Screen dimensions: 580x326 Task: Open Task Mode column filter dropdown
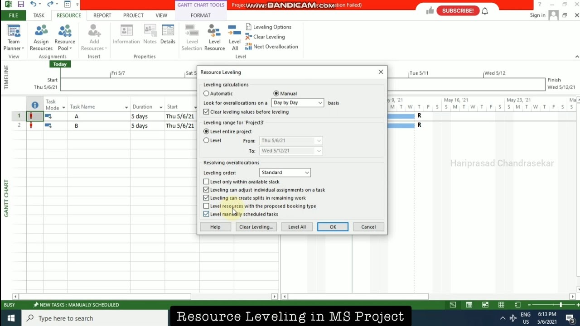63,107
